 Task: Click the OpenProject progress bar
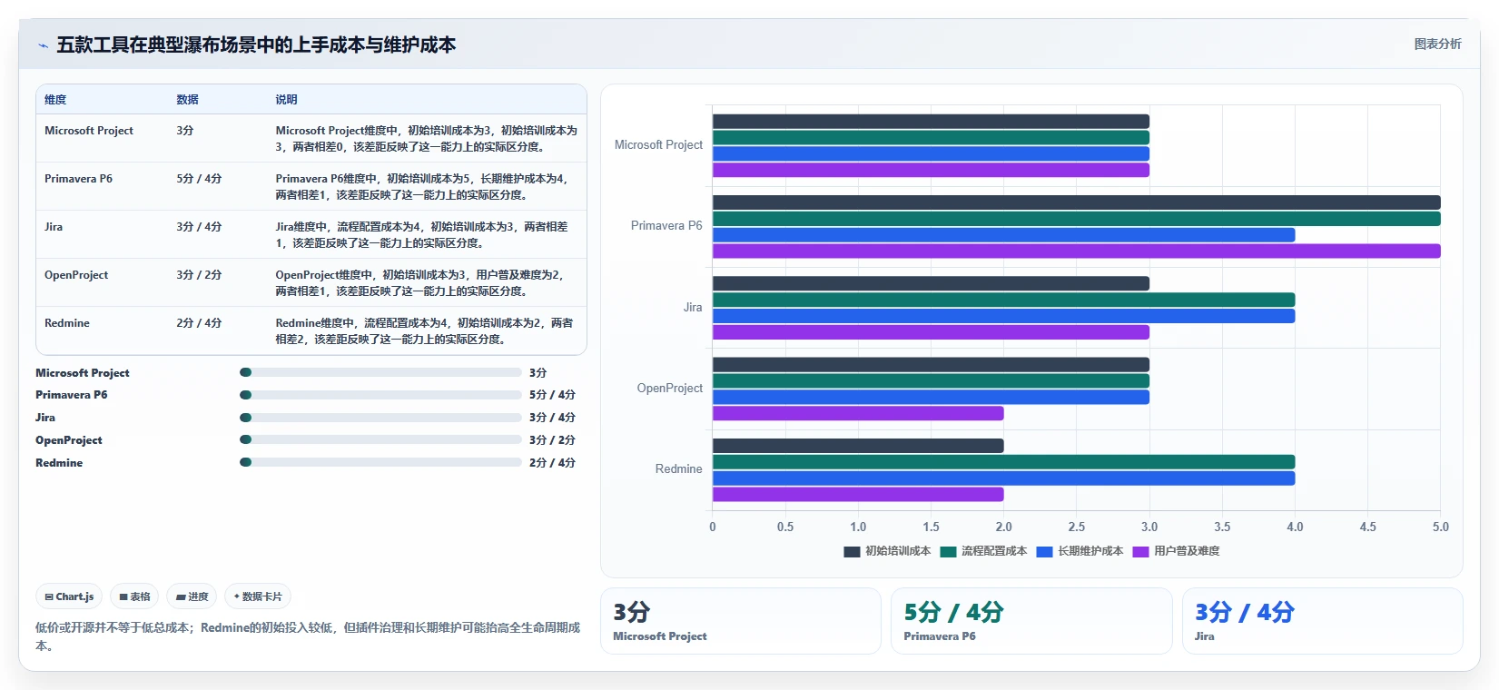click(x=380, y=439)
